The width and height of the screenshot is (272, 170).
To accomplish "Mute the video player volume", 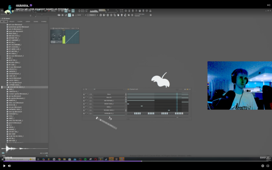I will click(x=10, y=166).
